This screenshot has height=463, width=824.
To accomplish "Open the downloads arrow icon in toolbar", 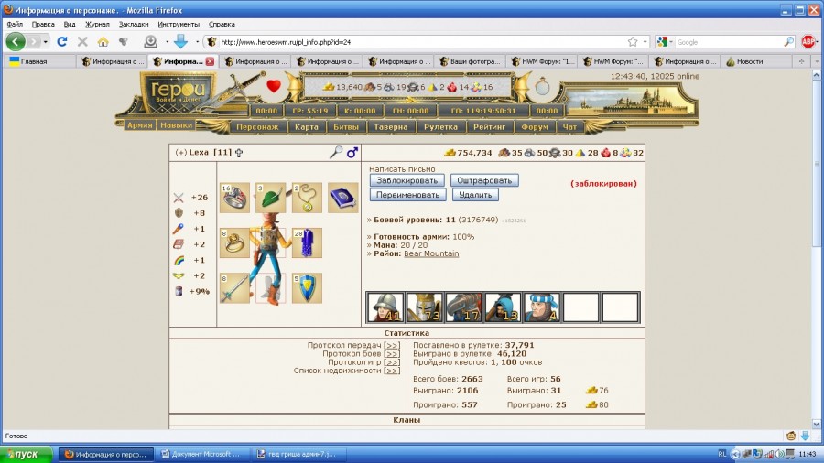I will 180,41.
